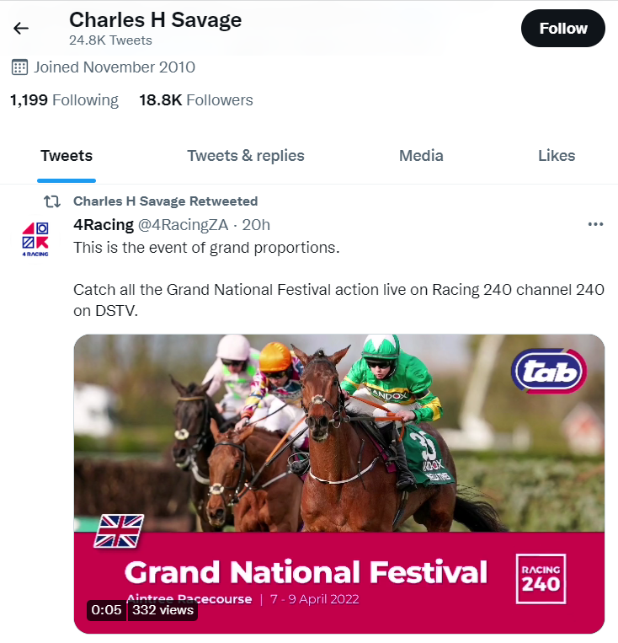Viewport: 618px width, 643px height.
Task: Click the 4Racing profile avatar
Action: [x=35, y=238]
